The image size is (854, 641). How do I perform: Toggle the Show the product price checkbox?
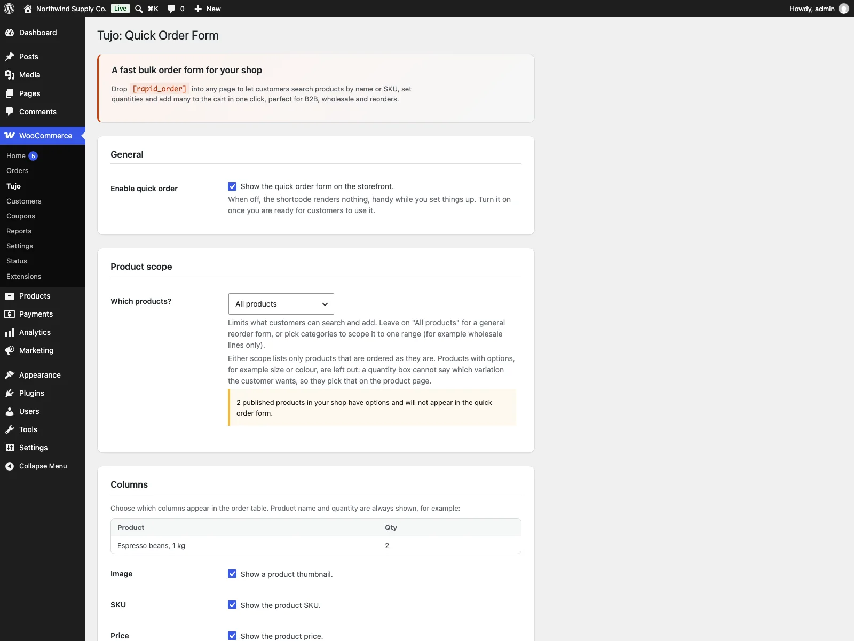pyautogui.click(x=232, y=636)
